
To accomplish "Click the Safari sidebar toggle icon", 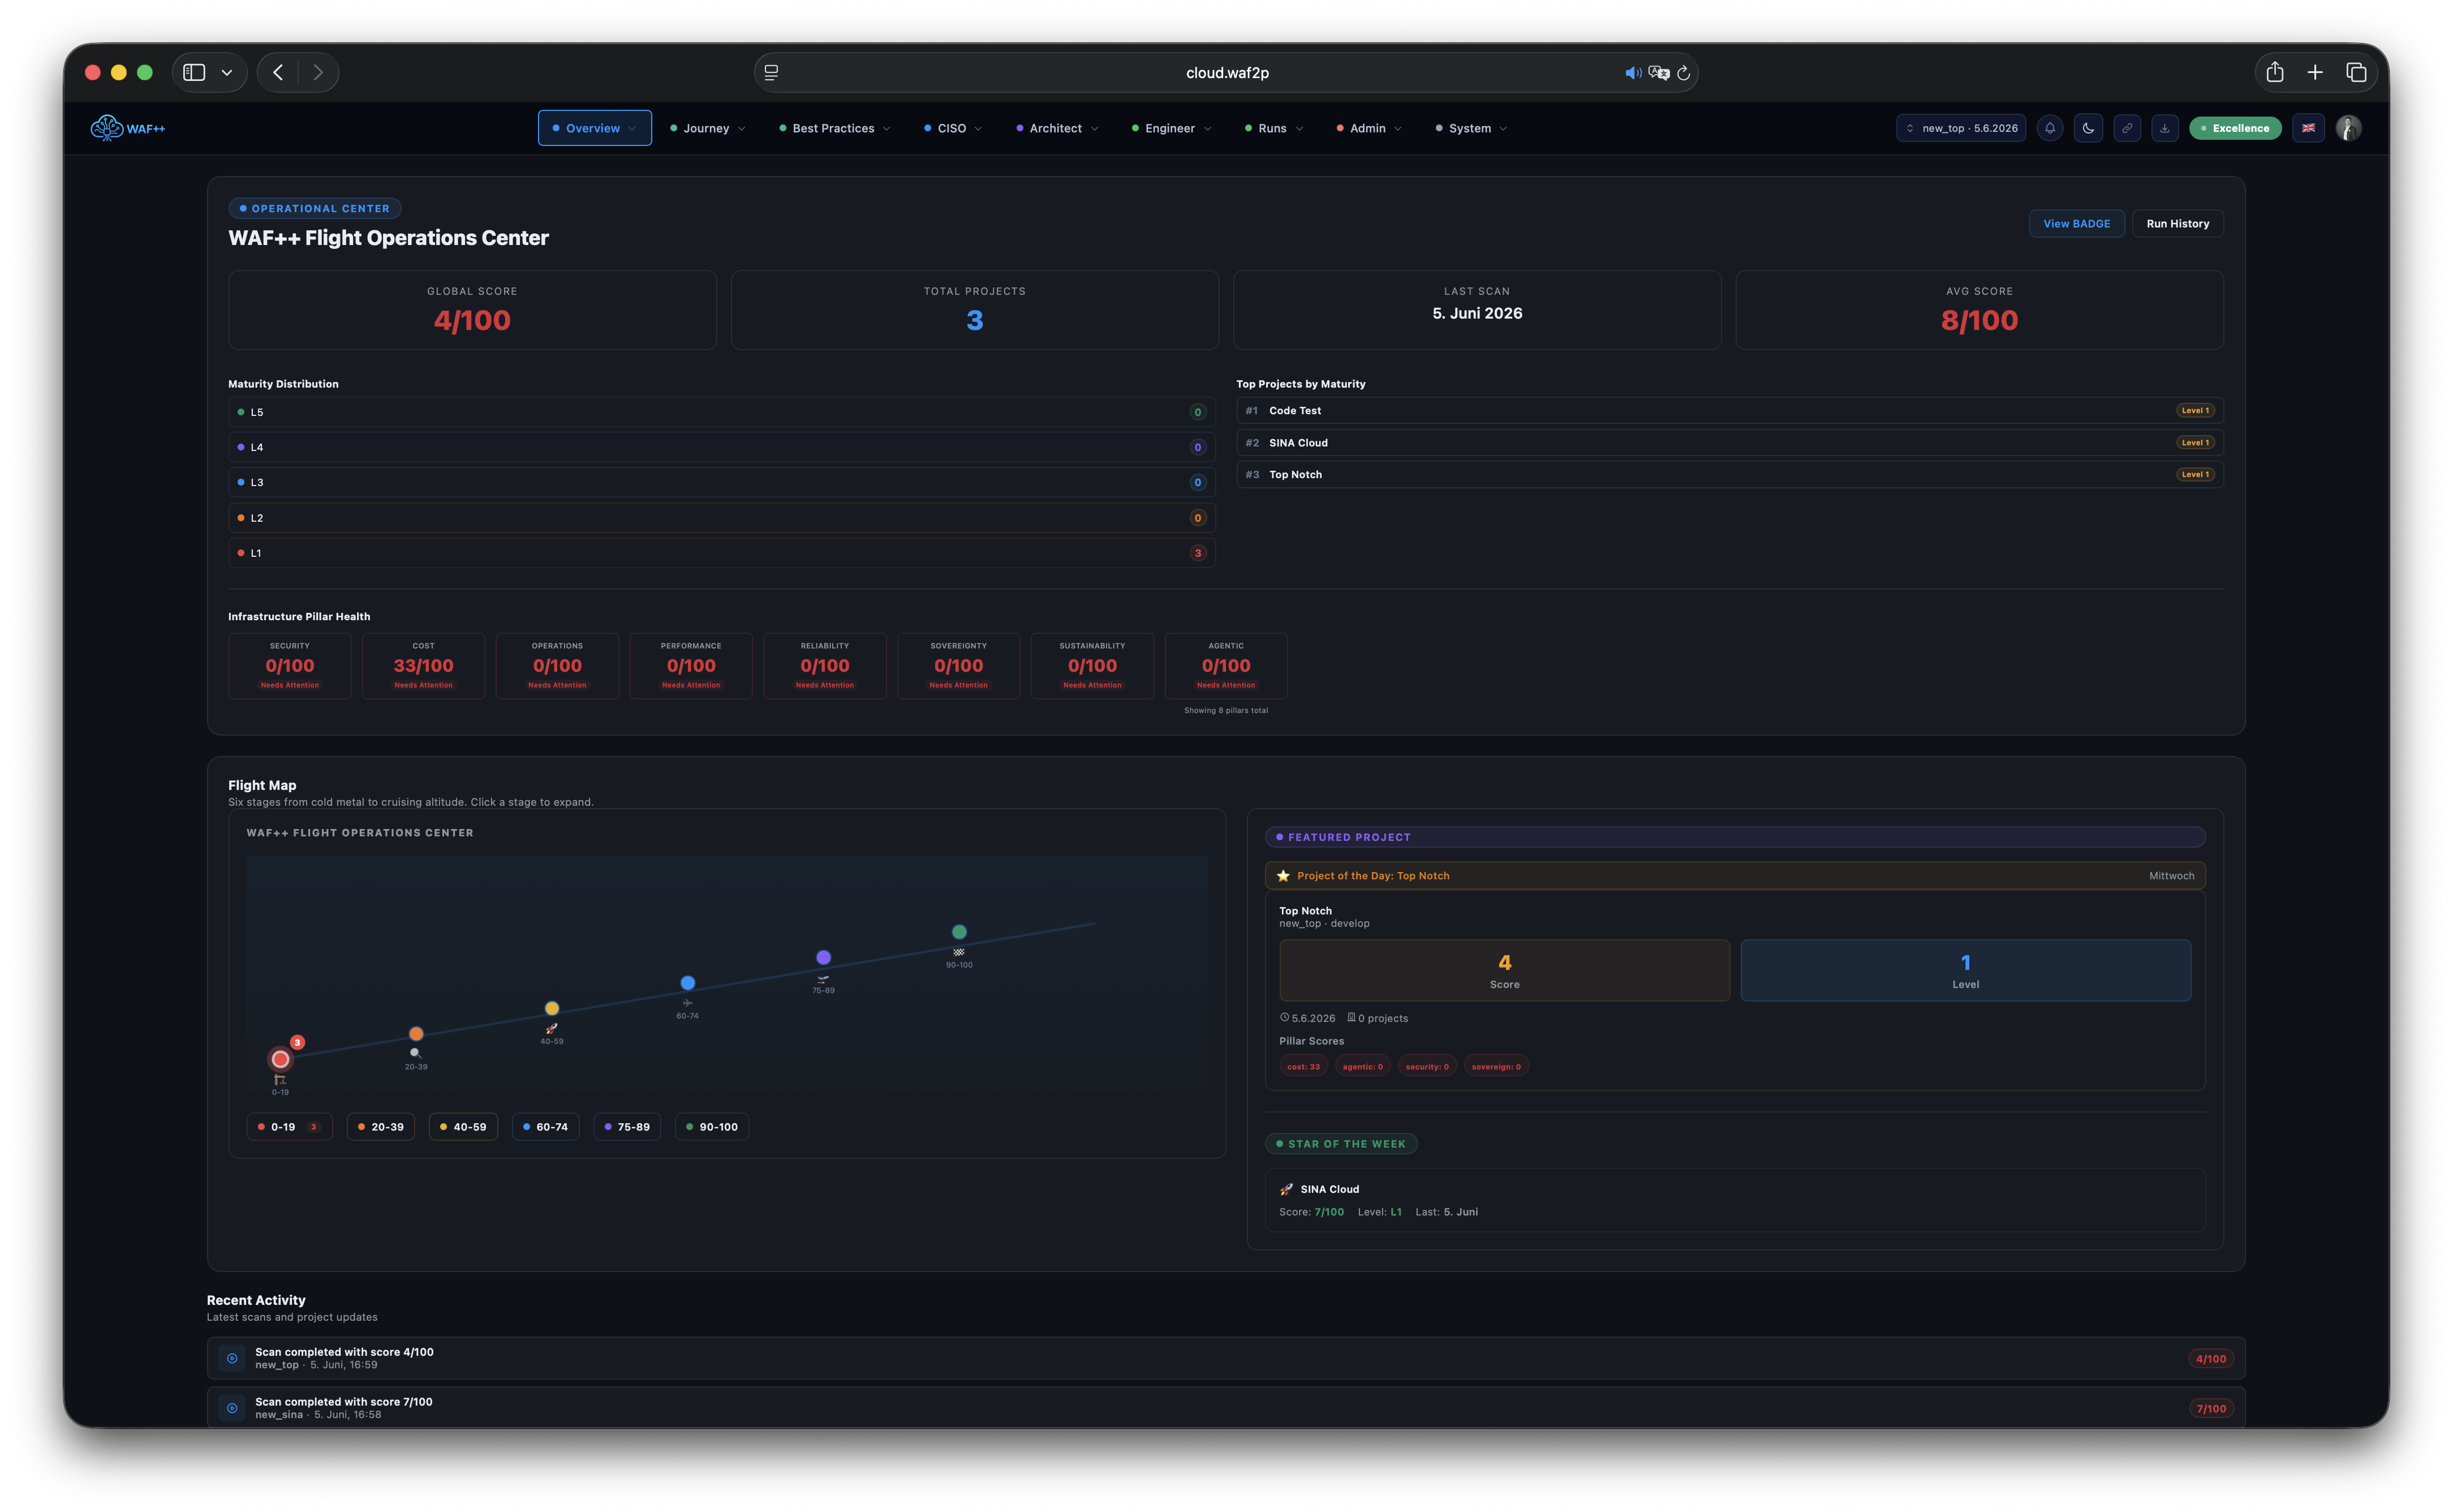I will point(195,72).
